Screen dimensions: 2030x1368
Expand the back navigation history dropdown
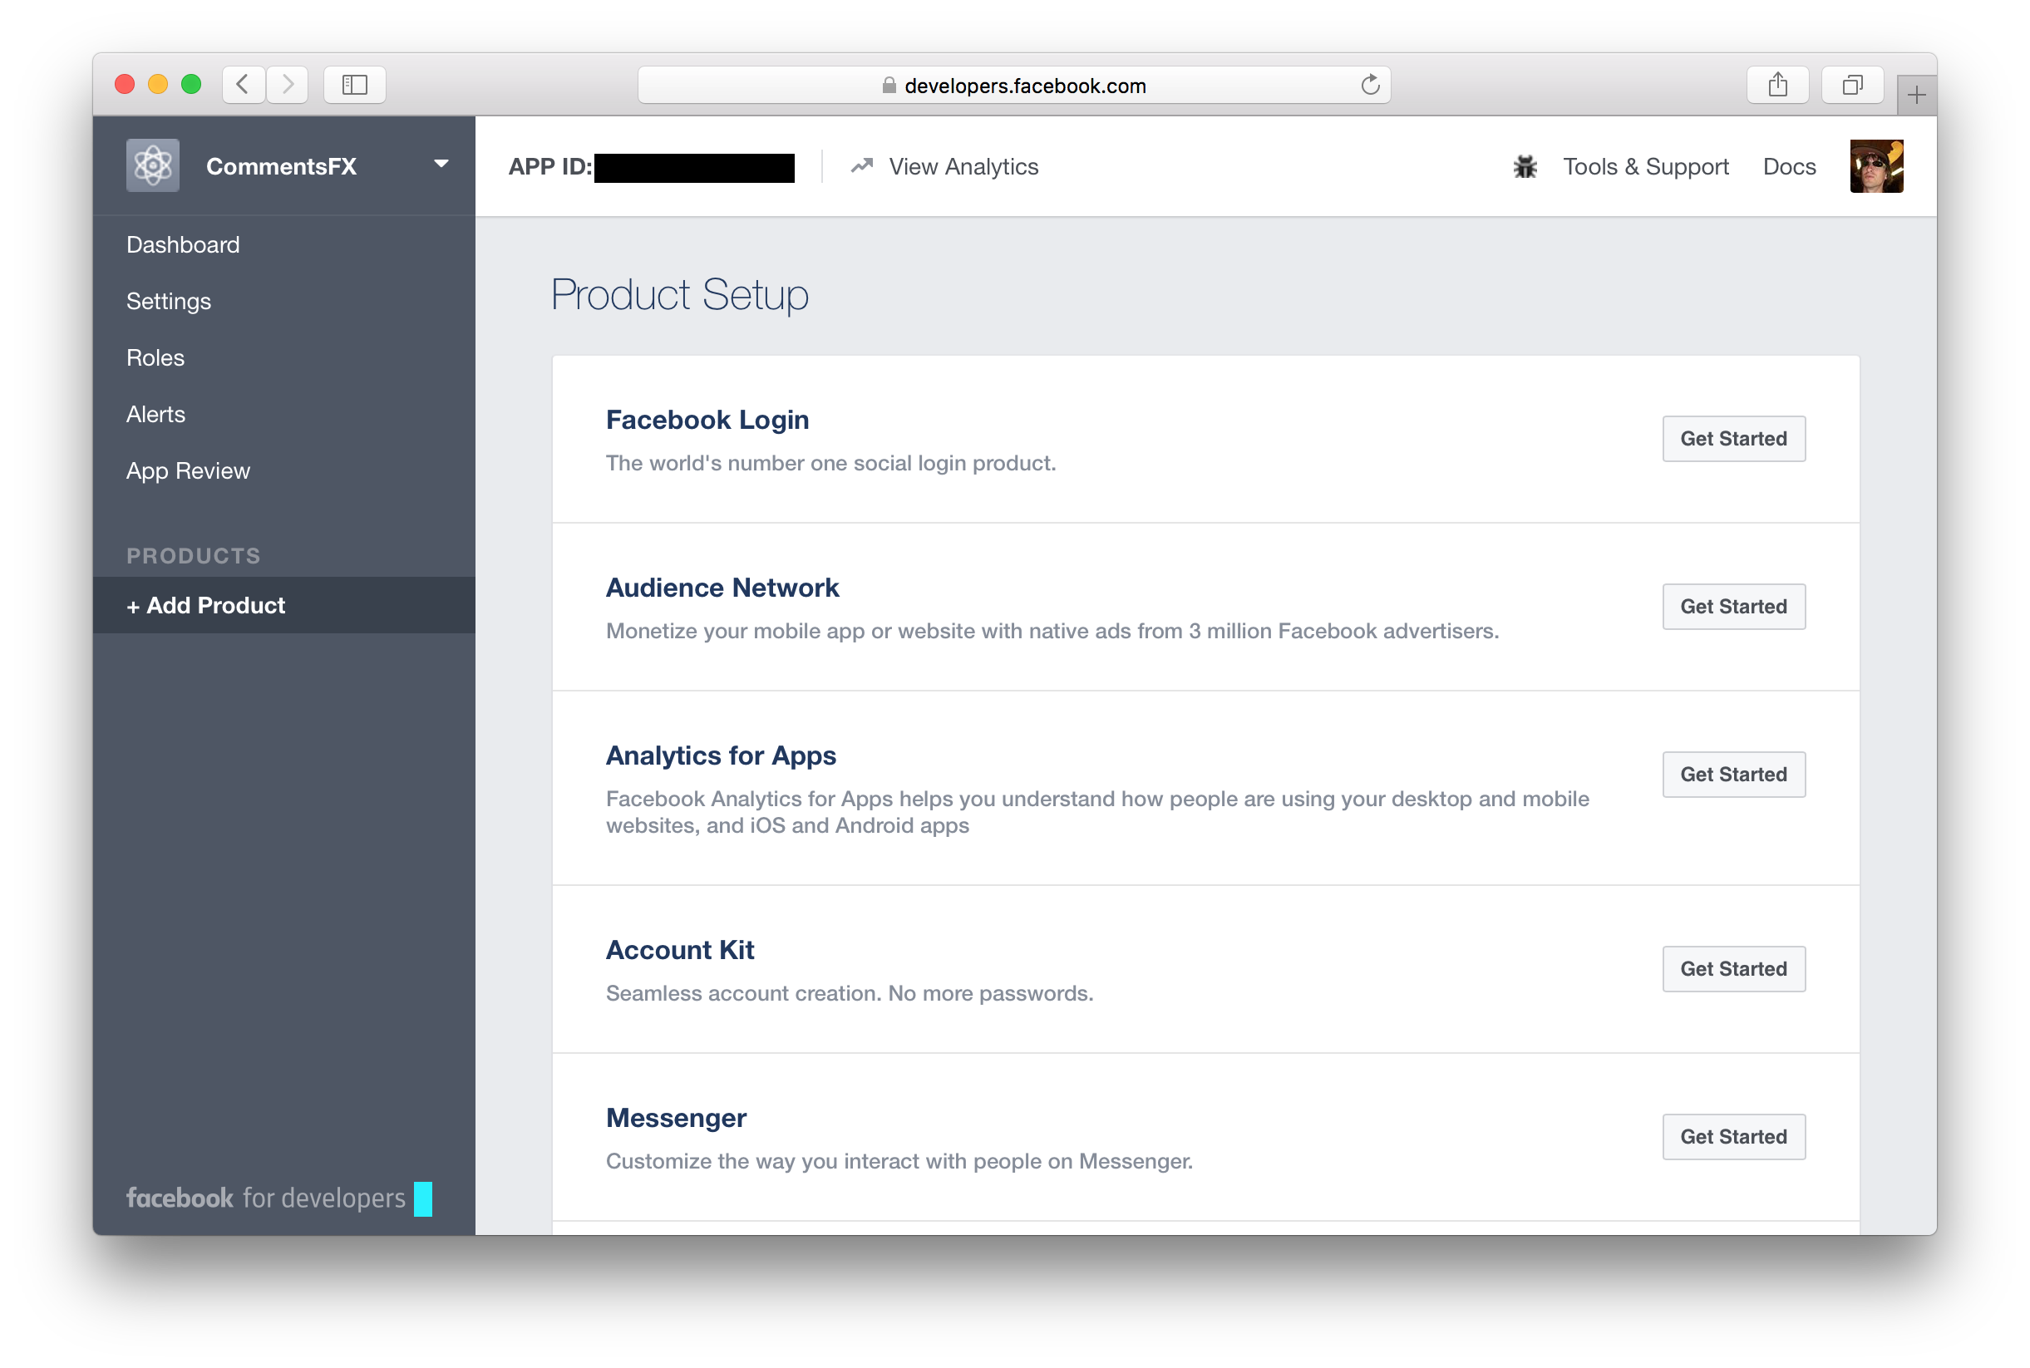point(246,84)
